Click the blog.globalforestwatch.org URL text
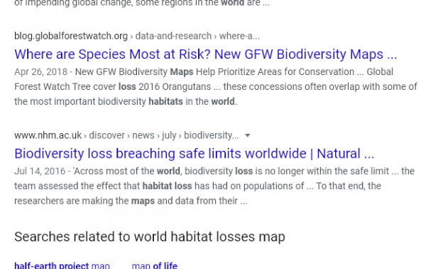 (x=71, y=36)
